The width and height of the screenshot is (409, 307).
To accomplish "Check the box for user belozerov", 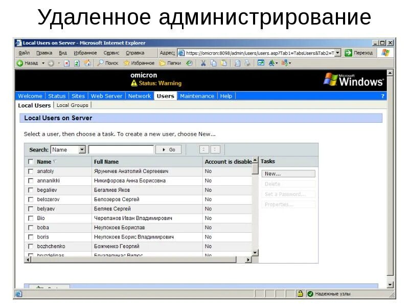I will [31, 200].
